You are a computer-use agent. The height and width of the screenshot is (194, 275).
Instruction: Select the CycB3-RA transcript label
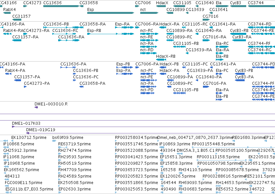coord(242,37)
